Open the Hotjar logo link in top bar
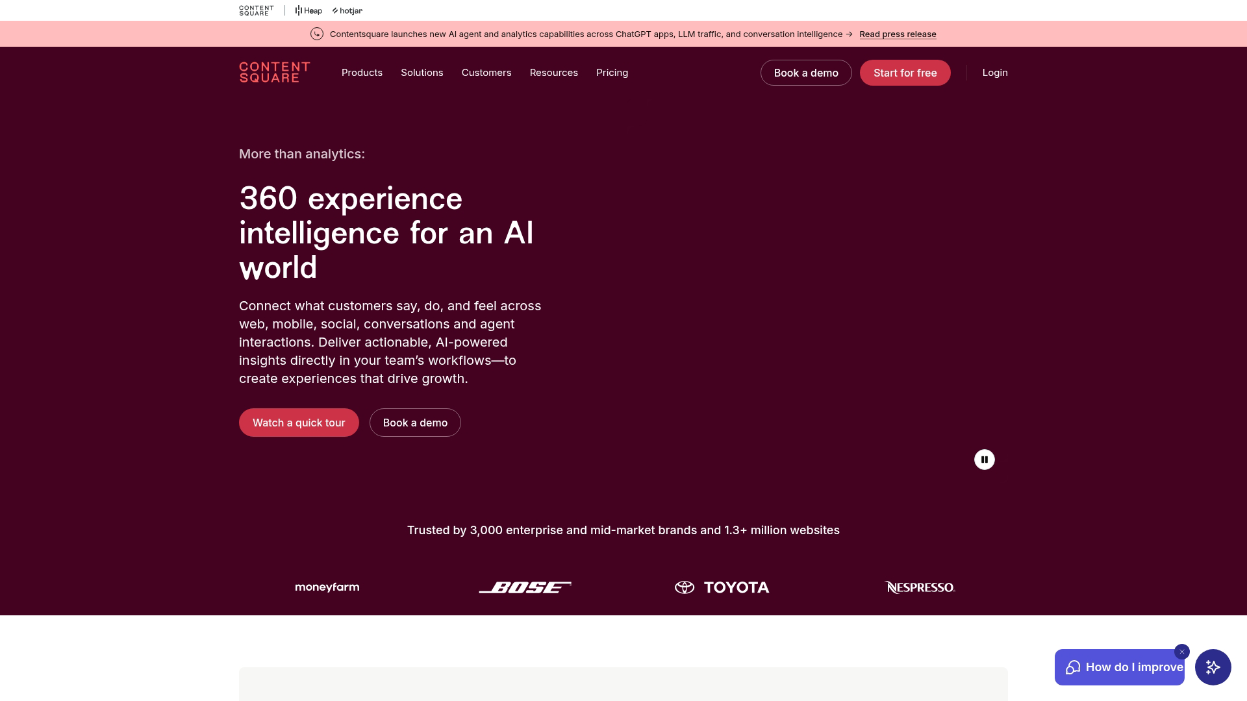 347,10
